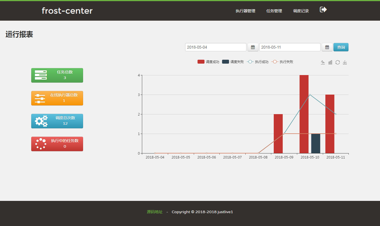Click the 2018-05-04 x-axis label
380x226 pixels.
click(155, 157)
